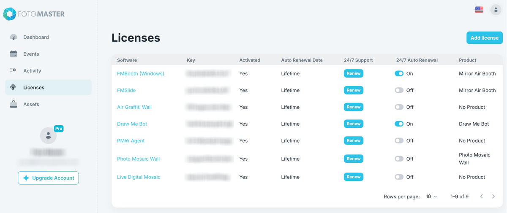Renew support for FMSlide
This screenshot has height=213, width=507.
tap(354, 90)
